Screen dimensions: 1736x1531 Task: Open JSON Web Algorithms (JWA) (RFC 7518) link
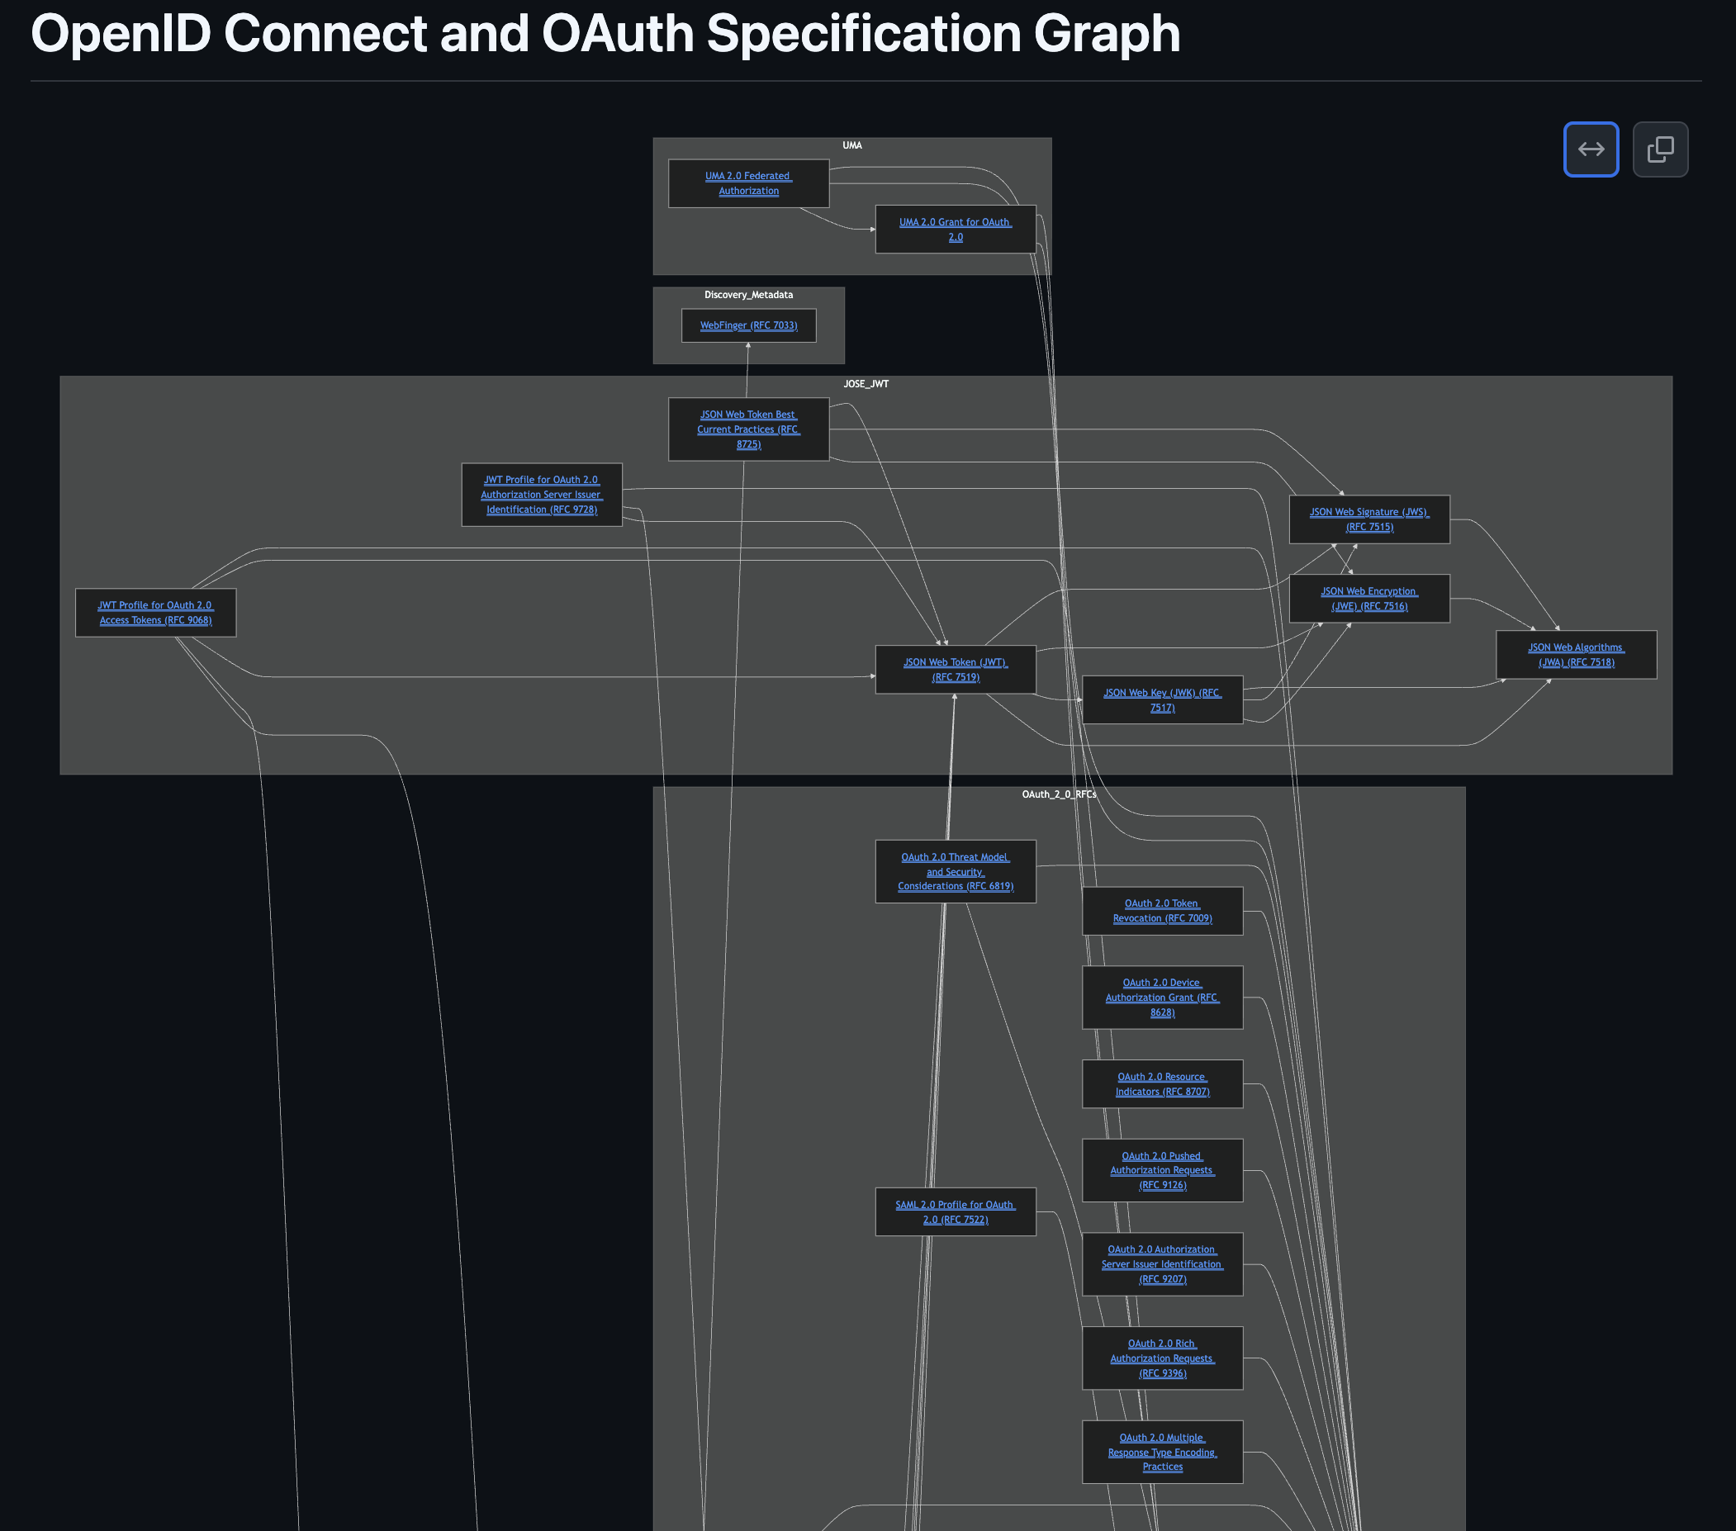coord(1576,655)
